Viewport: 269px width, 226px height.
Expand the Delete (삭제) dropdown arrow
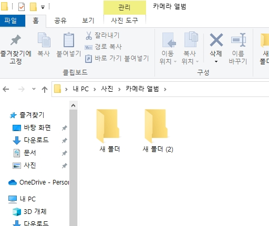(216, 61)
